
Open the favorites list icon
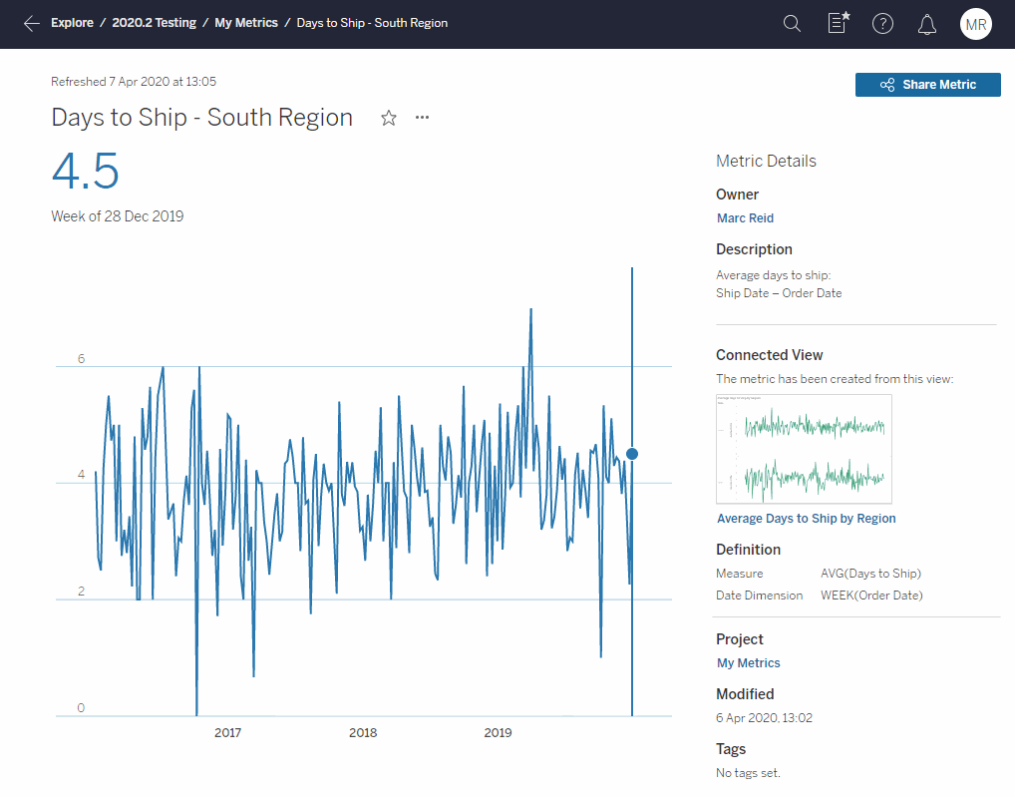click(x=839, y=24)
